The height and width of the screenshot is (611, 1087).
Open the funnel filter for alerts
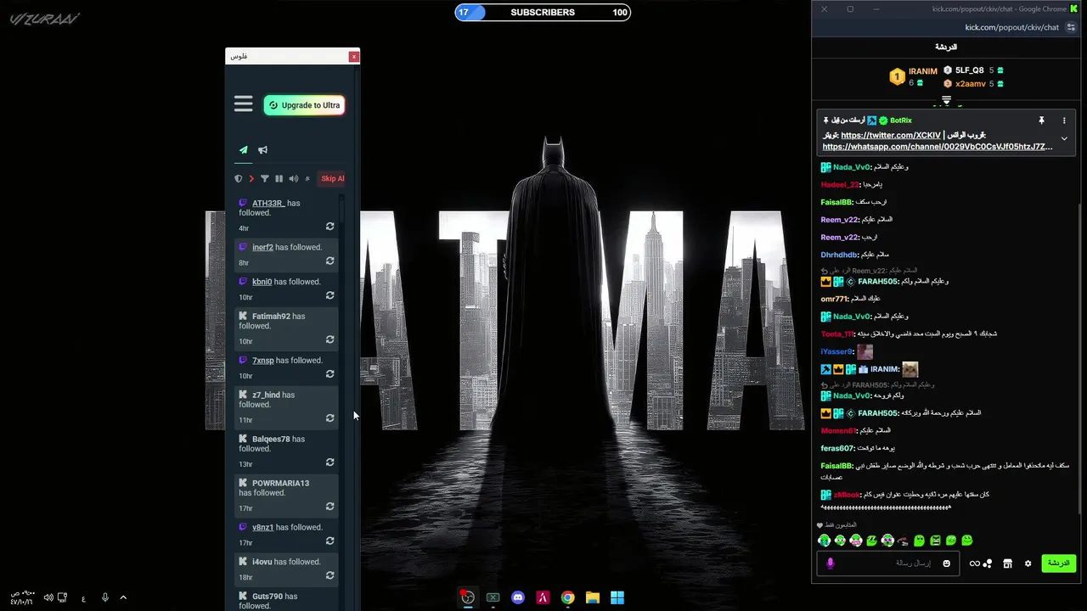[265, 178]
